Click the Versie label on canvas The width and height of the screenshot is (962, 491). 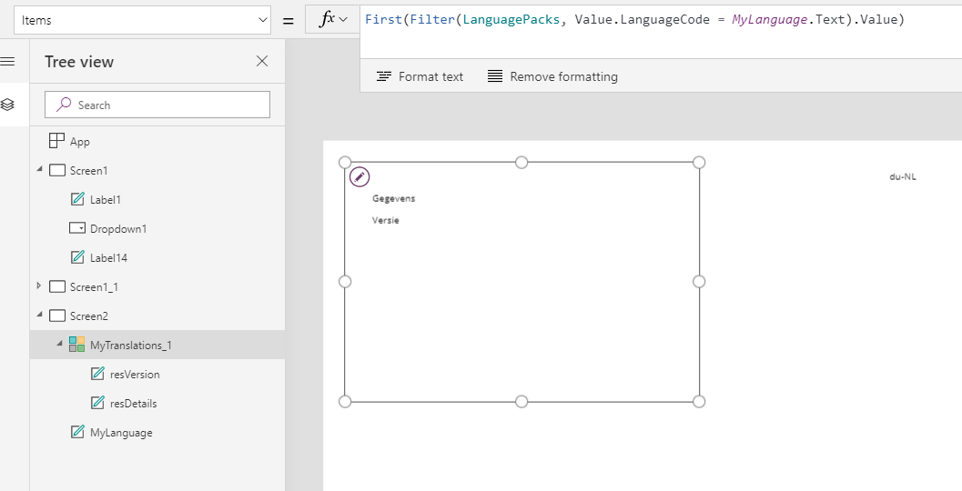(x=385, y=220)
